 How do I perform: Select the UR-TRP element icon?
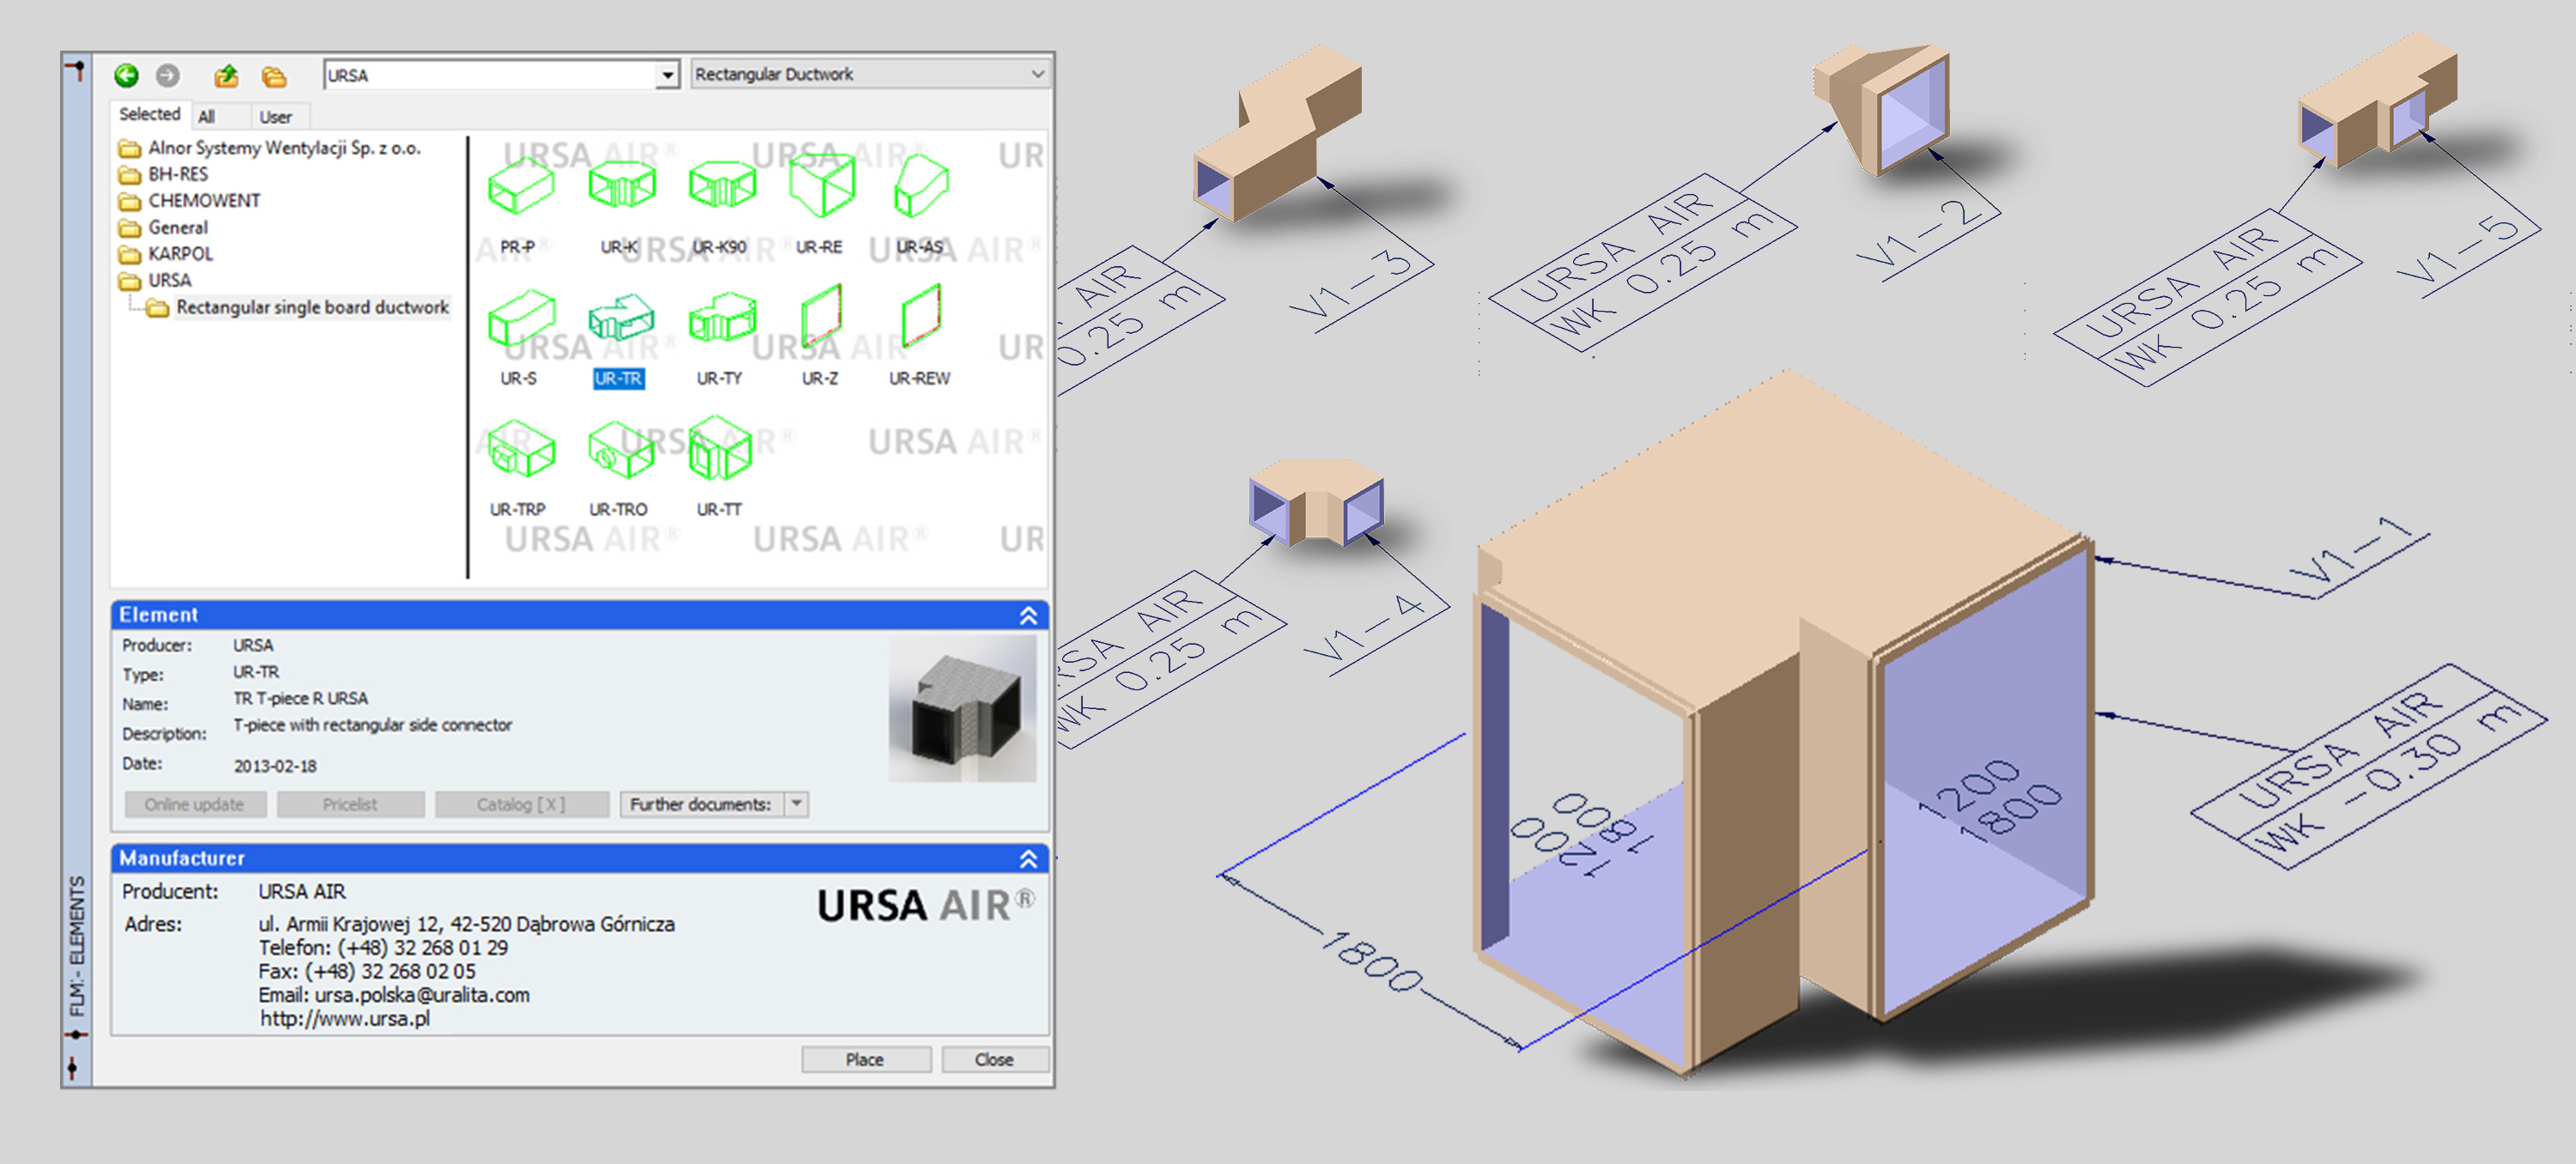pyautogui.click(x=520, y=450)
